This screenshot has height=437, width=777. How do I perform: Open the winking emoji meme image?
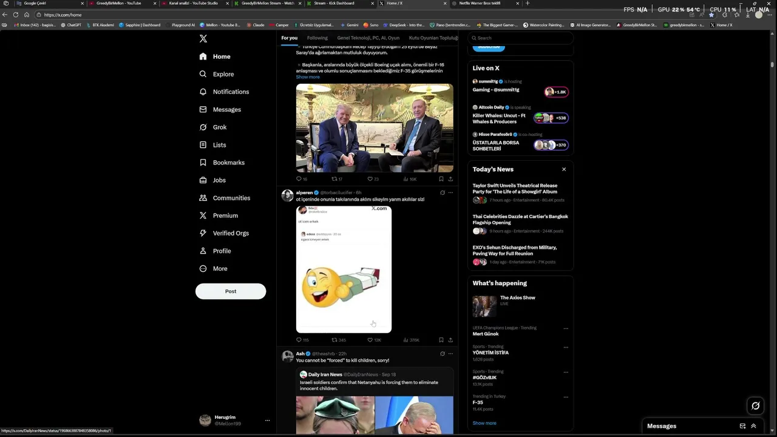(x=344, y=269)
